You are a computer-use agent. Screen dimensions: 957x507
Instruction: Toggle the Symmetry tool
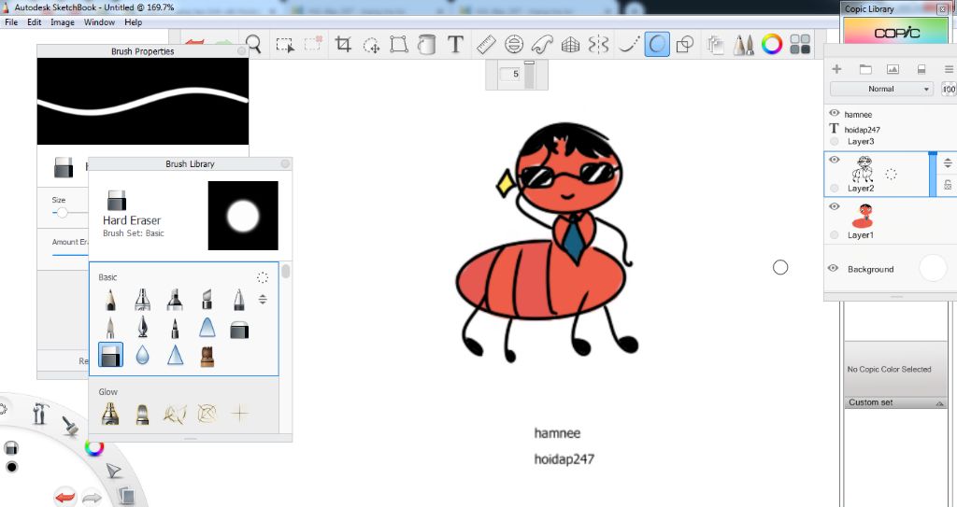click(x=599, y=45)
